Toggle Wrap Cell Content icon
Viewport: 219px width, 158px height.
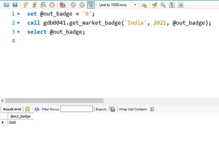(x=152, y=109)
